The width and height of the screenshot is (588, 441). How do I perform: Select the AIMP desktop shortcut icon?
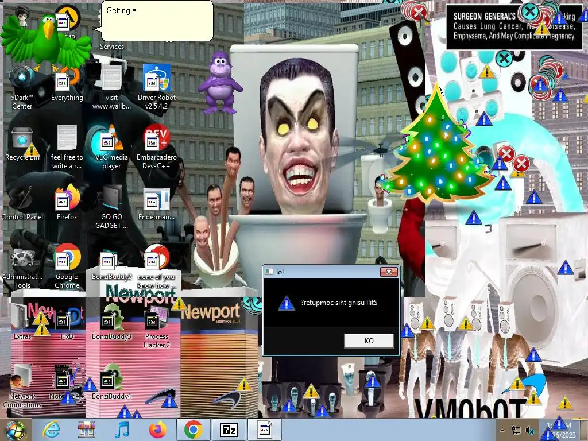[67, 22]
